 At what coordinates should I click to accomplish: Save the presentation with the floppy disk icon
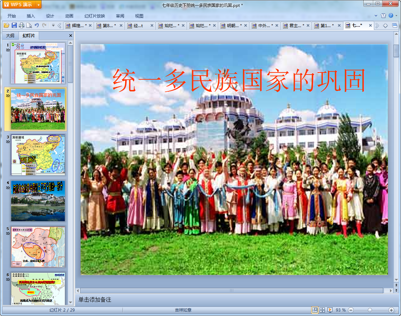point(14,25)
